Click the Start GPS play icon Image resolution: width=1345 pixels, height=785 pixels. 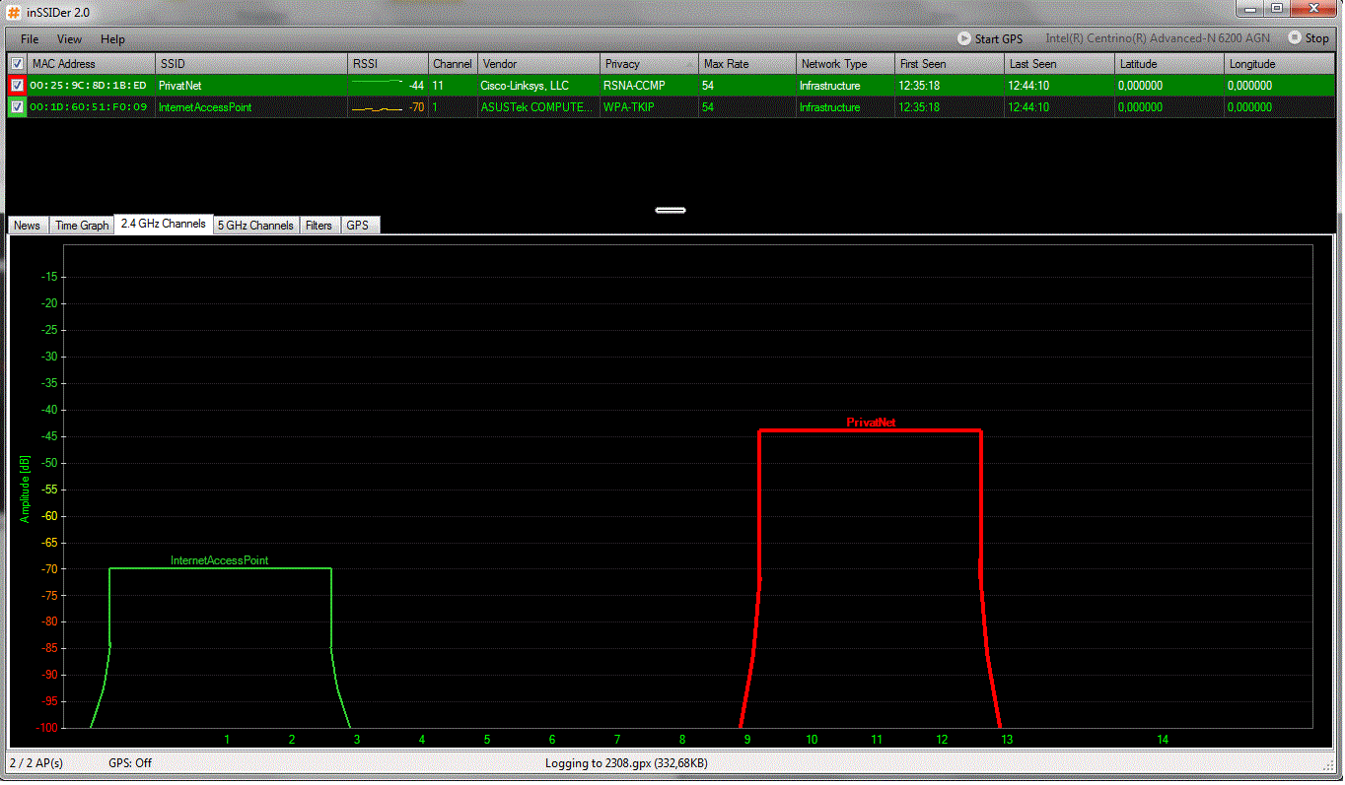click(x=963, y=38)
